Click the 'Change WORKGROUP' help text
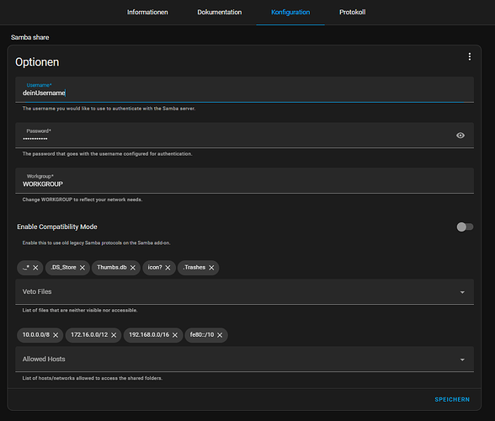This screenshot has height=421, width=495. click(x=82, y=200)
